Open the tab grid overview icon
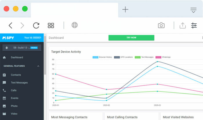This screenshot has width=203, height=120. point(51,25)
